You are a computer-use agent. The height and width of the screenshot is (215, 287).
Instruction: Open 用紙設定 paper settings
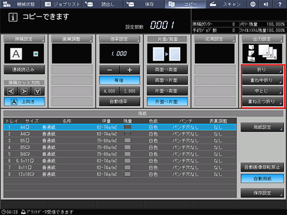[262, 127]
